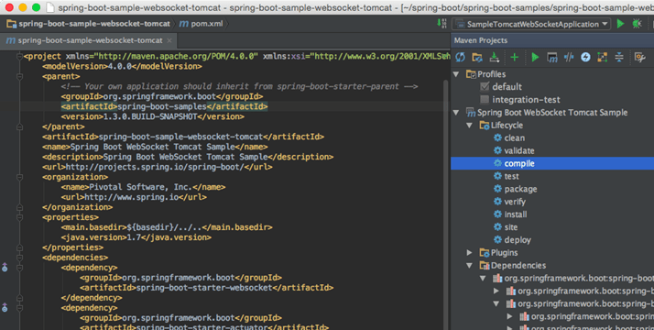Click the http://www.spring.io URL text
Screen dimensions: 654x330
click(x=131, y=197)
